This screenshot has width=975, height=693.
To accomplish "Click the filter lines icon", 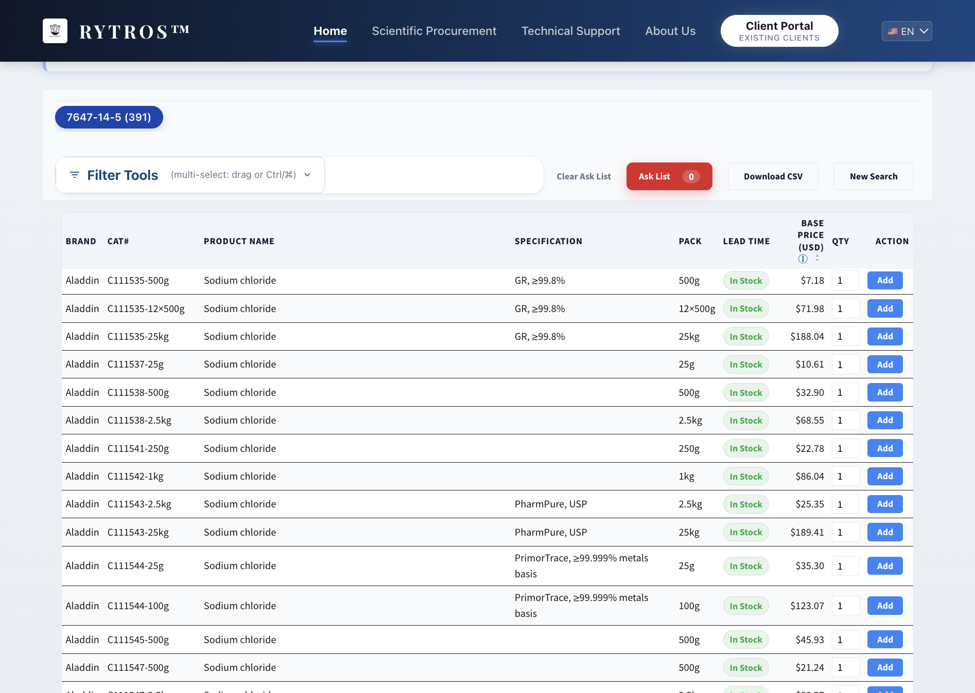I will tap(75, 175).
